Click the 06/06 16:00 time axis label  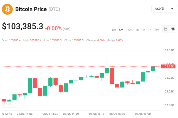pos(143,114)
